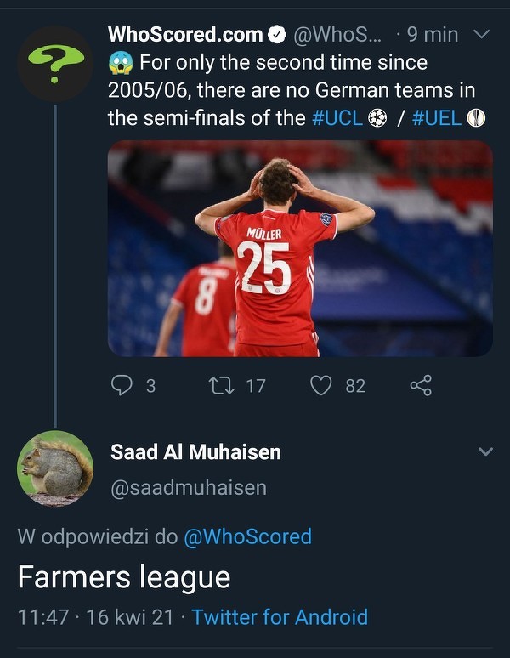The height and width of the screenshot is (658, 510).
Task: Like the WhoScored tweet with heart icon
Action: point(320,385)
